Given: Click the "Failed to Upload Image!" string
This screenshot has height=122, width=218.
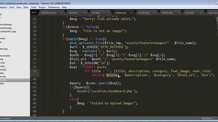Looking at the screenshot, I should point(113,103).
